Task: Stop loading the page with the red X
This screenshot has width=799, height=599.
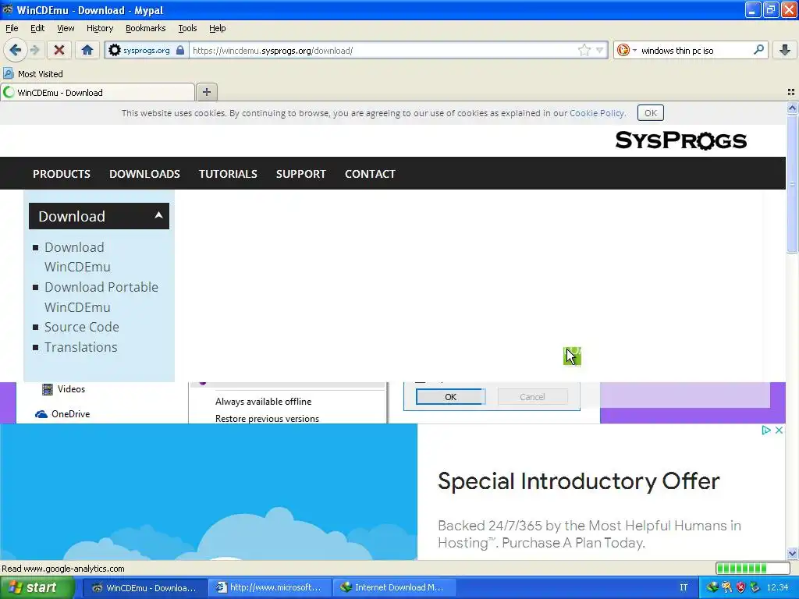Action: pyautogui.click(x=59, y=50)
